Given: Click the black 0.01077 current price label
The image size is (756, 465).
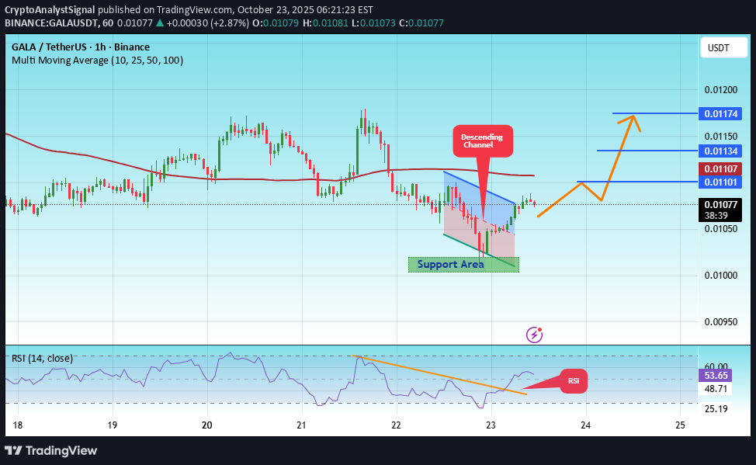Looking at the screenshot, I should click(719, 205).
